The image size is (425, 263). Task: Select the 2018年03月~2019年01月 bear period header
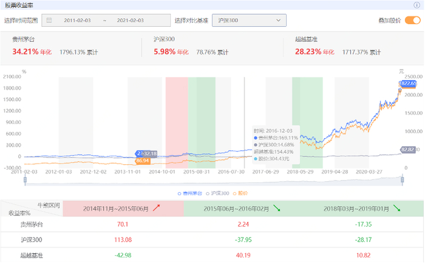pyautogui.click(x=363, y=208)
